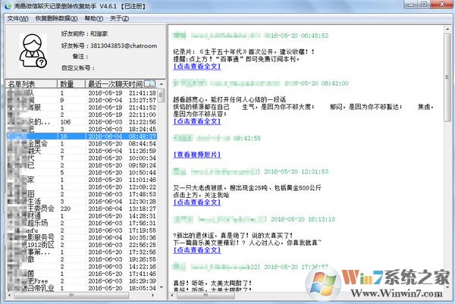
Task: Sort by 最近一次聊天时间 column header
Action: [x=114, y=83]
